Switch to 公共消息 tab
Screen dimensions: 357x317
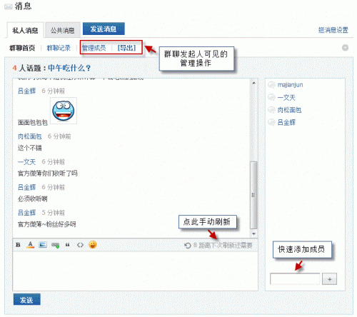[62, 30]
